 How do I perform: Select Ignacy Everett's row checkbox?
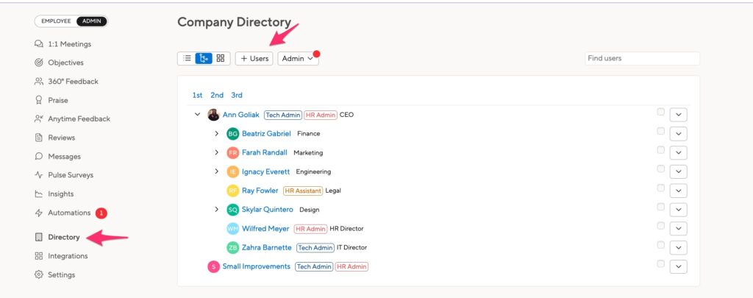[x=661, y=168]
